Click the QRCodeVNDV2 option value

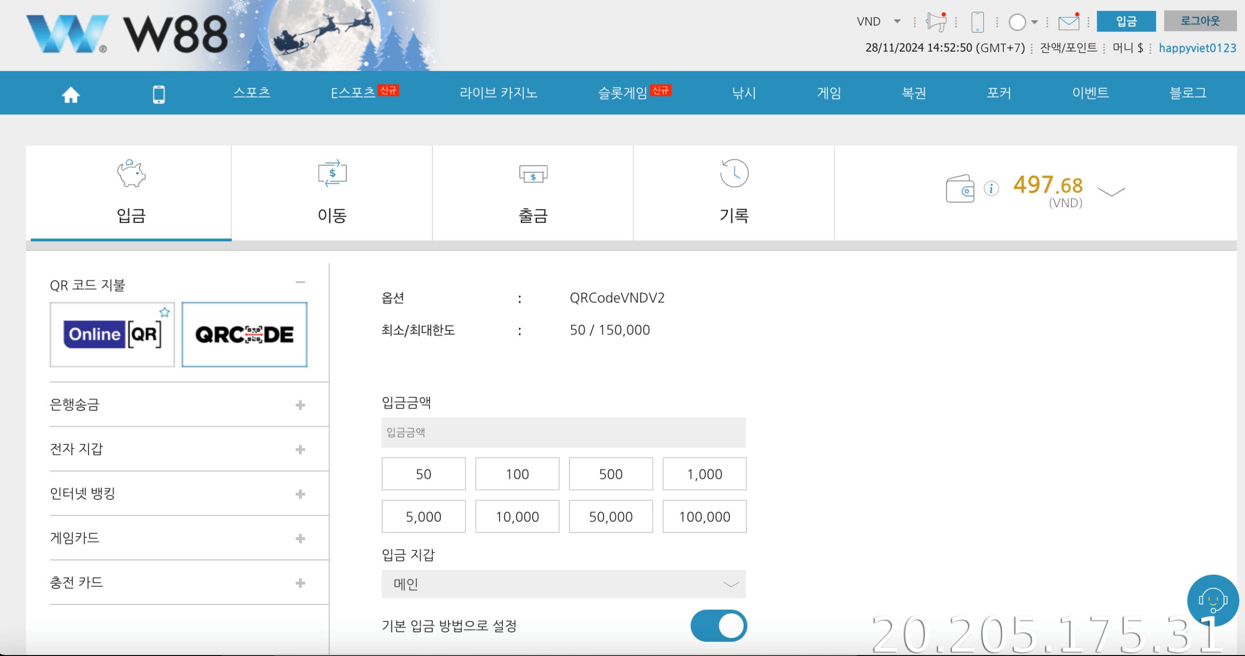(617, 298)
